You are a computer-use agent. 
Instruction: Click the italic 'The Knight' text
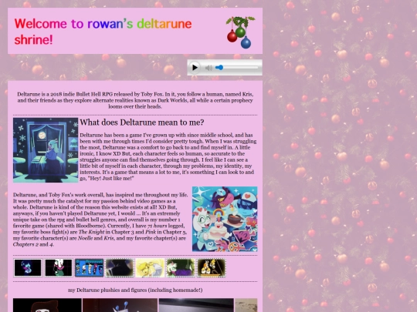point(91,232)
